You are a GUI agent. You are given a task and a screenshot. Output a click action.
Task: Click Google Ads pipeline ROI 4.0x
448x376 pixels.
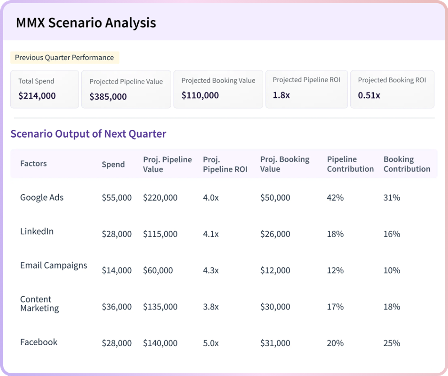[x=211, y=198]
